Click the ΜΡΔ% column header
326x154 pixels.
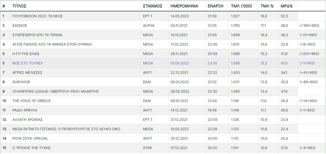[287, 6]
